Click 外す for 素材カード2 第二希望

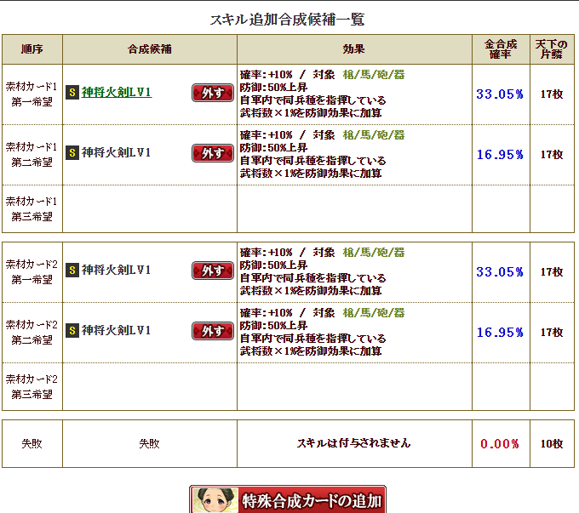[x=213, y=331]
